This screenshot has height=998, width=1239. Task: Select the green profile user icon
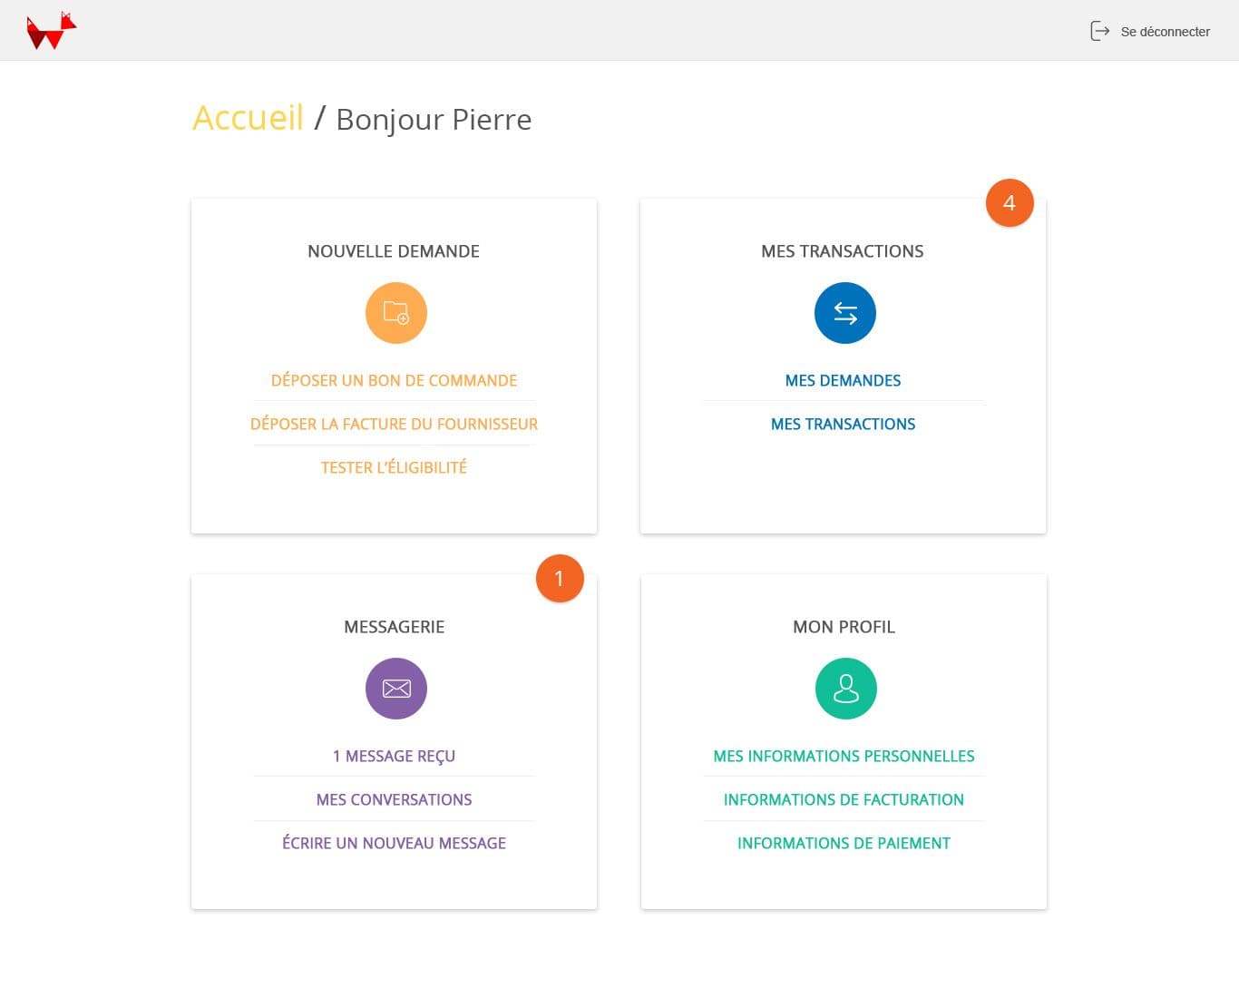tap(845, 689)
